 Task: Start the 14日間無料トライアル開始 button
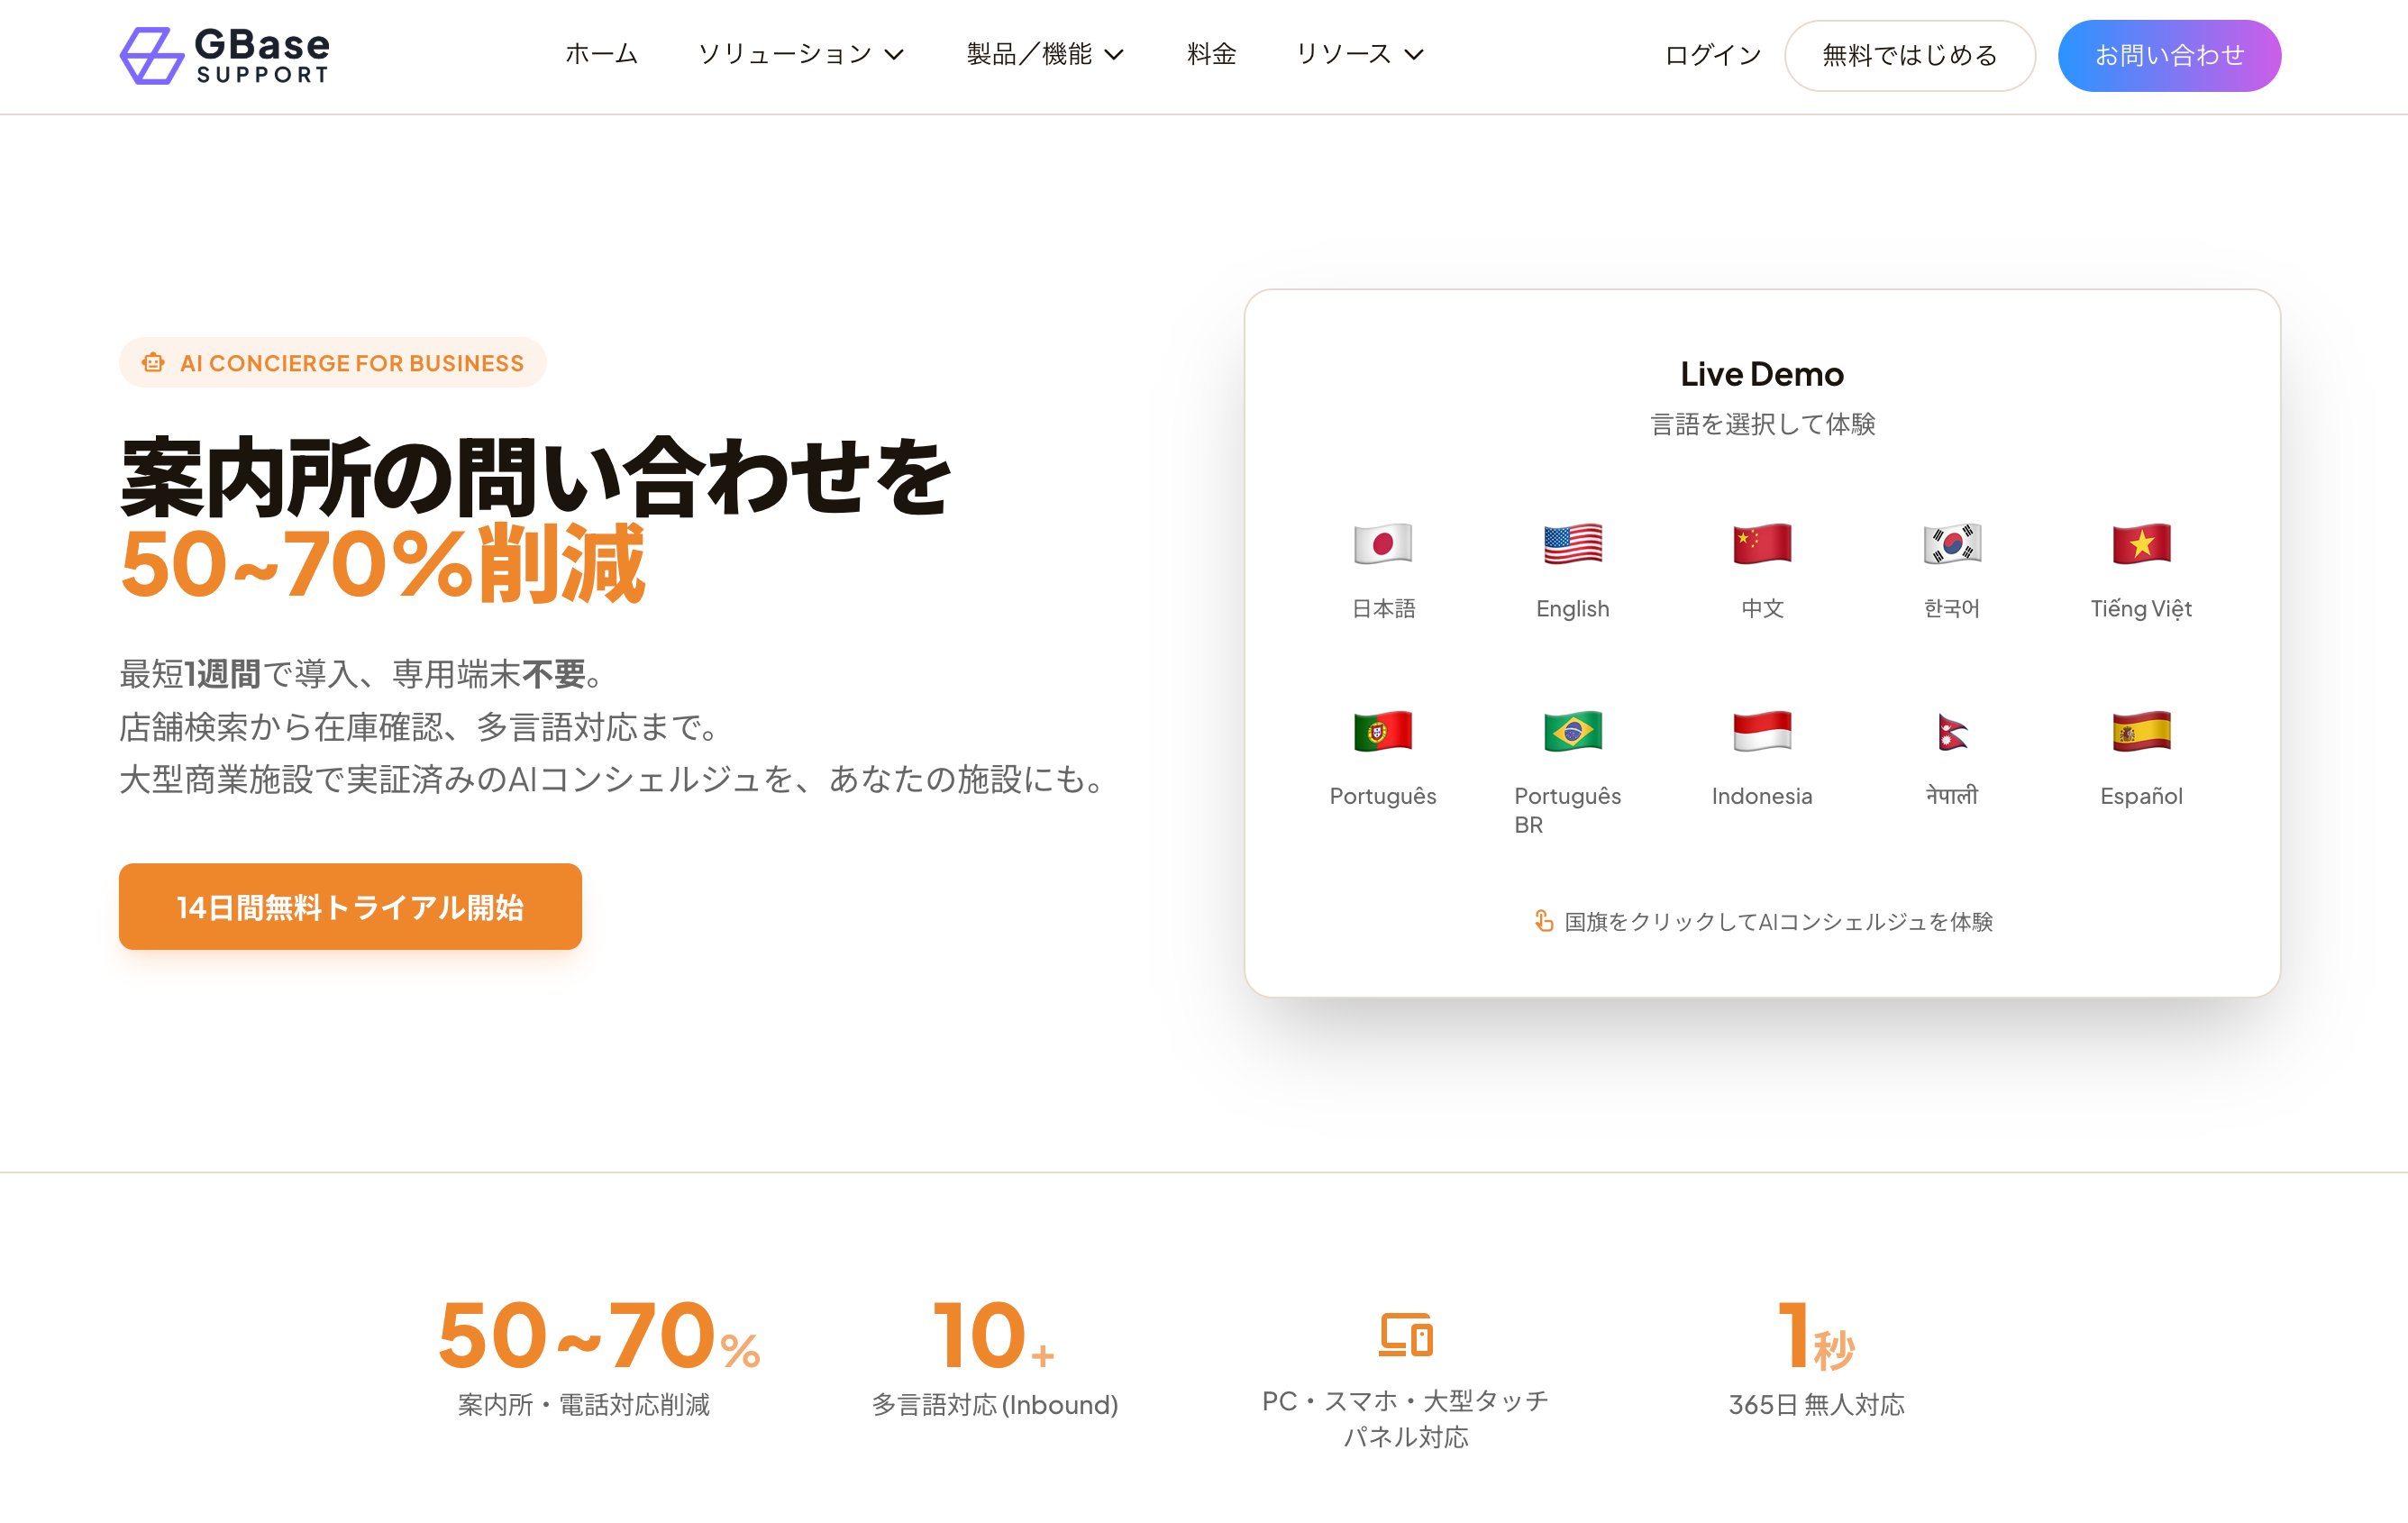tap(350, 906)
